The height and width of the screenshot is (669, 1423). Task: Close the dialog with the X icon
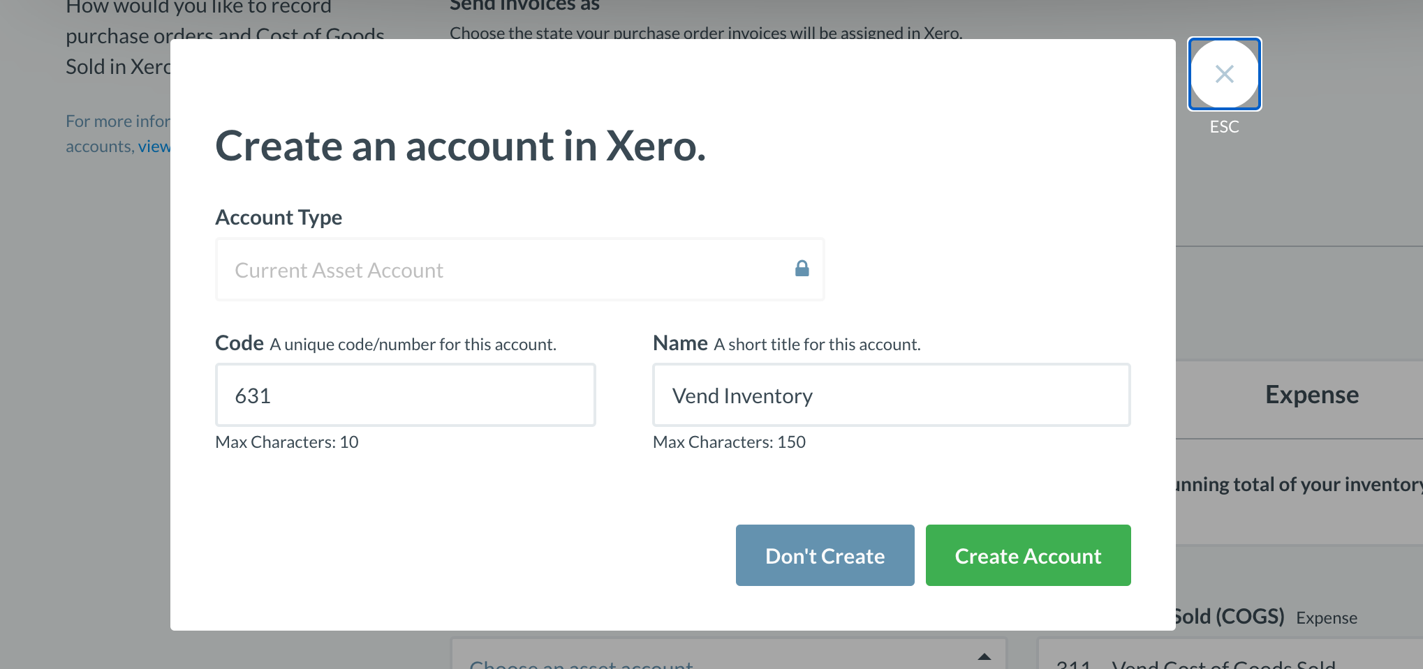coord(1224,74)
